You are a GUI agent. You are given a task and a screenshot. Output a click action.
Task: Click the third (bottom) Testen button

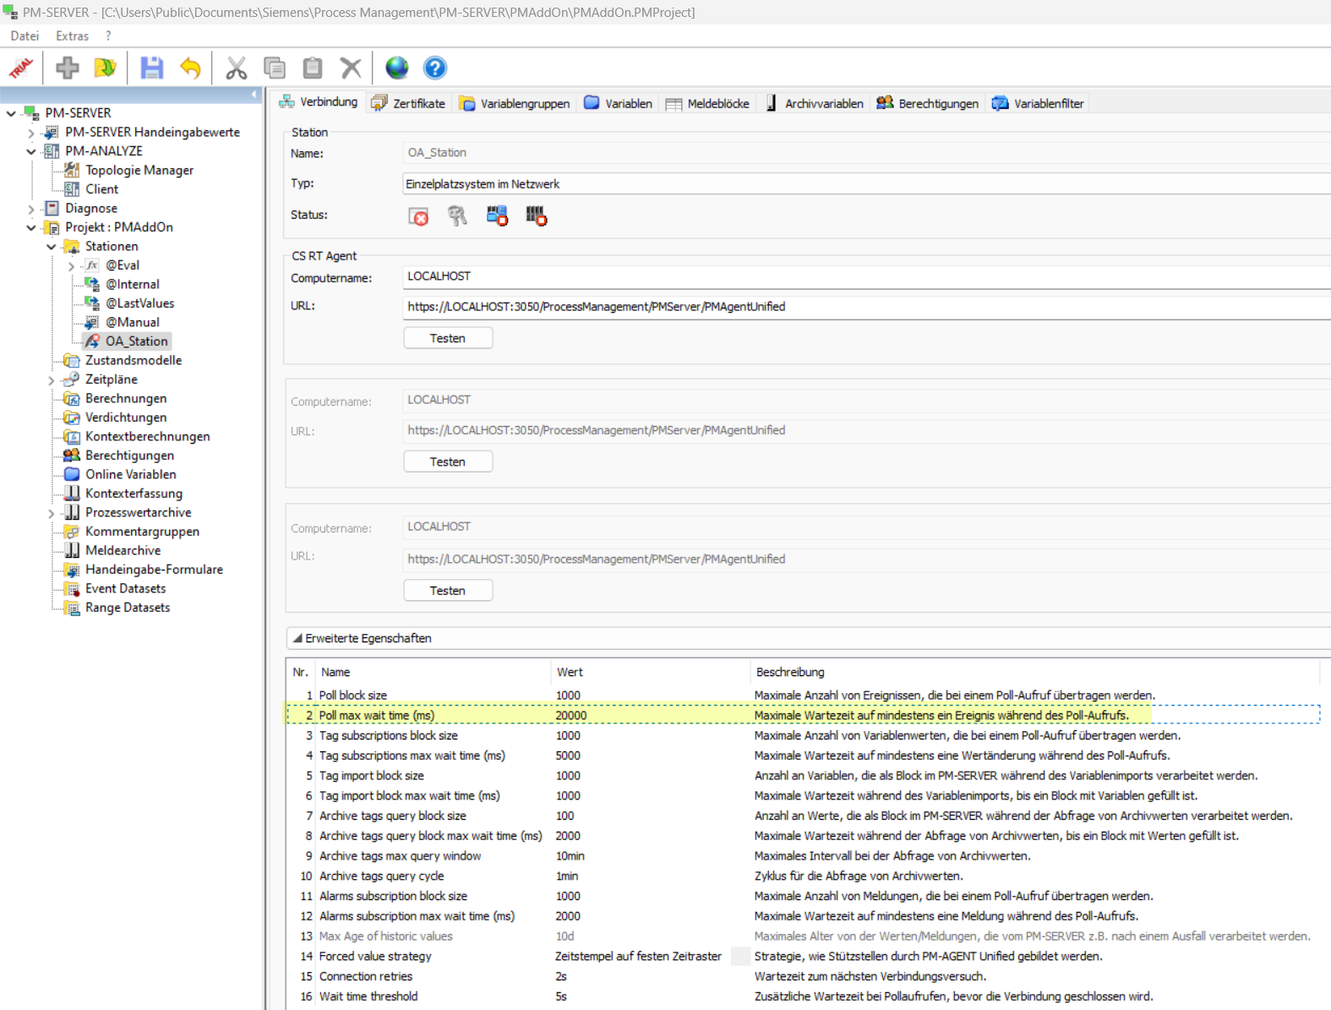[x=448, y=591]
